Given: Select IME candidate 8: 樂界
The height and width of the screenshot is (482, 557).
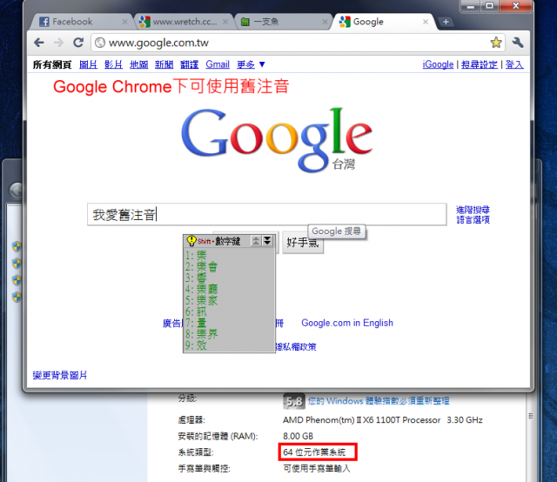Looking at the screenshot, I should tap(201, 334).
